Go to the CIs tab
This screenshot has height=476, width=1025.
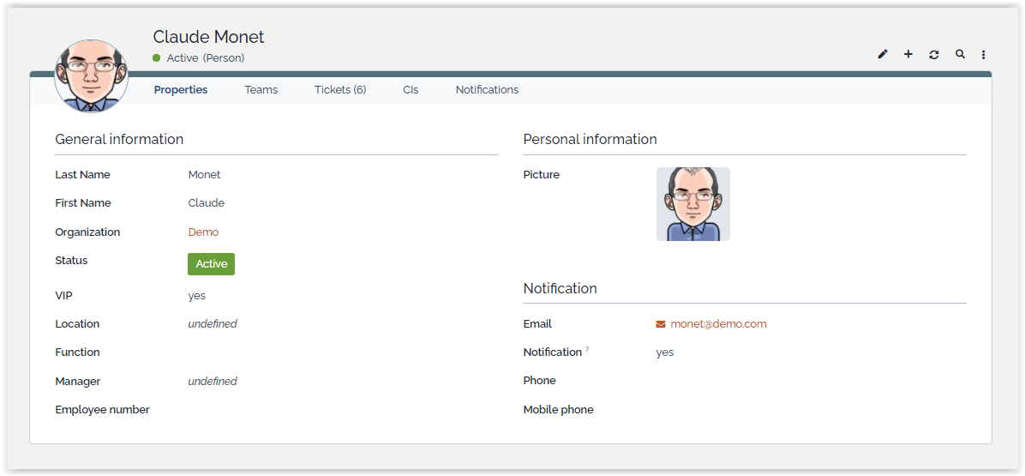(411, 90)
